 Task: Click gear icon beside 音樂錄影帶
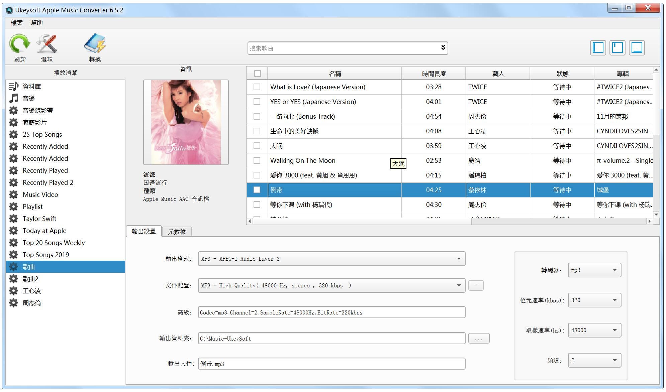13,111
